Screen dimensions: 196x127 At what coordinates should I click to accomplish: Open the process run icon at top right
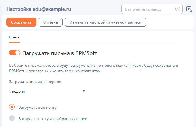tap(189, 9)
